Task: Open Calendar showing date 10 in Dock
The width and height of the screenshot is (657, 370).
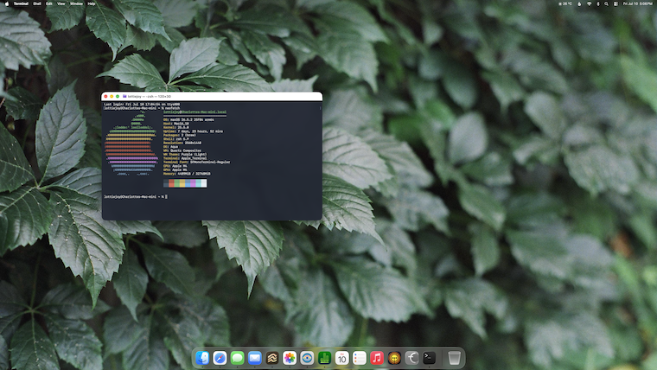Action: [342, 358]
